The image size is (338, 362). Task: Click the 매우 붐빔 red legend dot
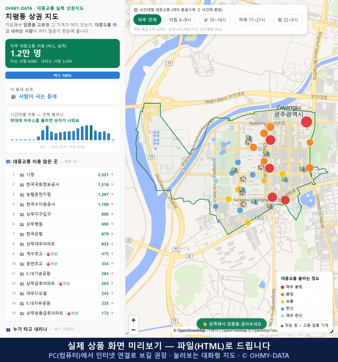pyautogui.click(x=282, y=287)
